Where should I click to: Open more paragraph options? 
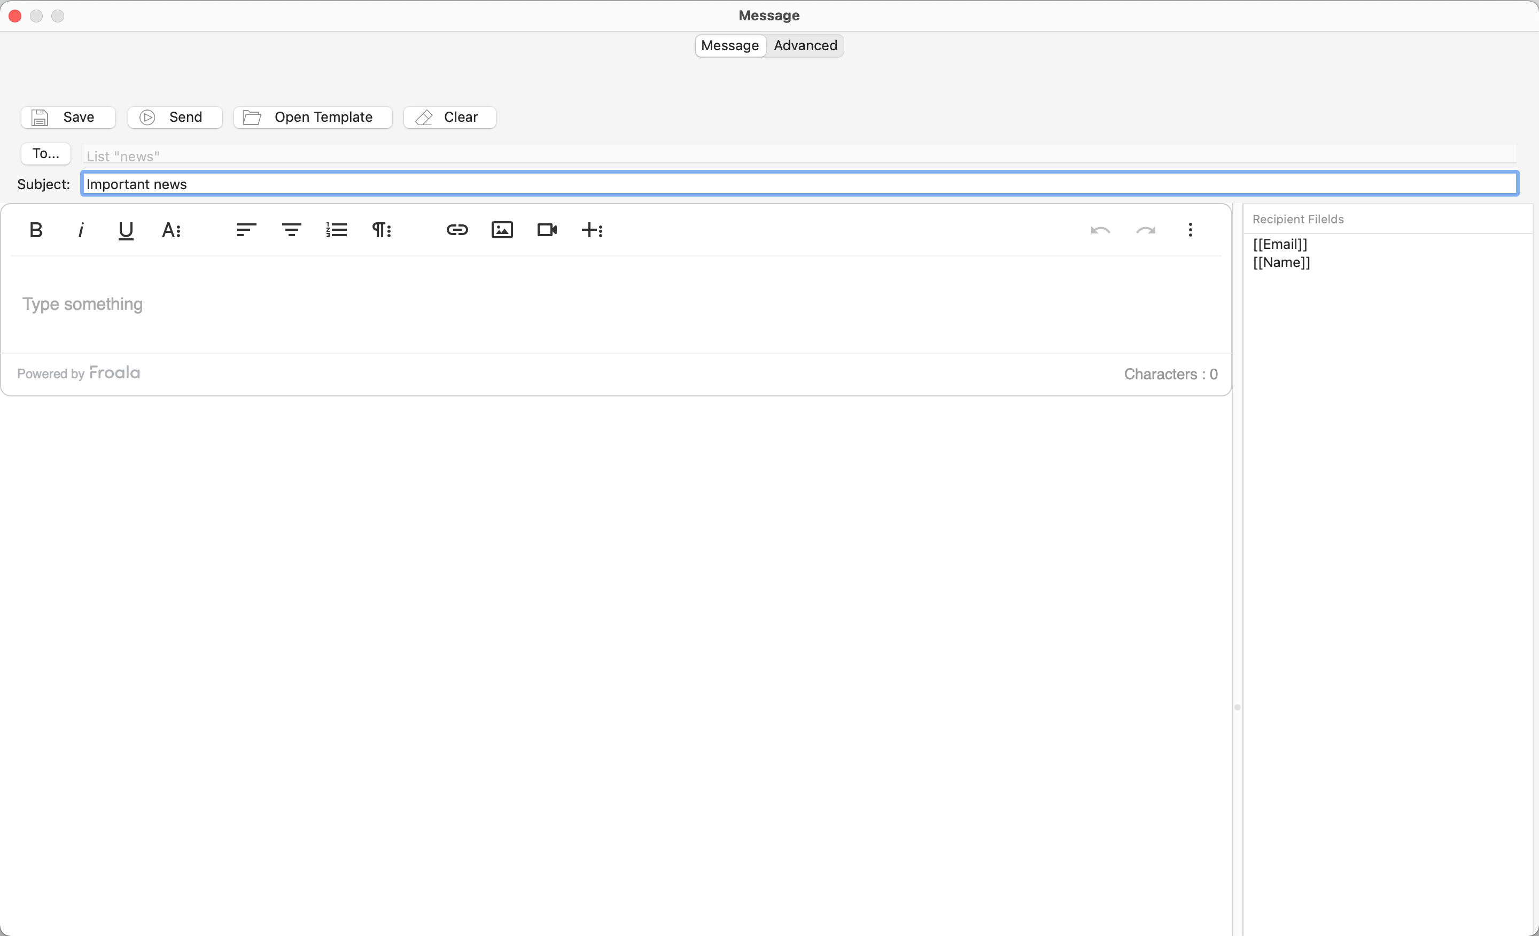[x=381, y=230]
